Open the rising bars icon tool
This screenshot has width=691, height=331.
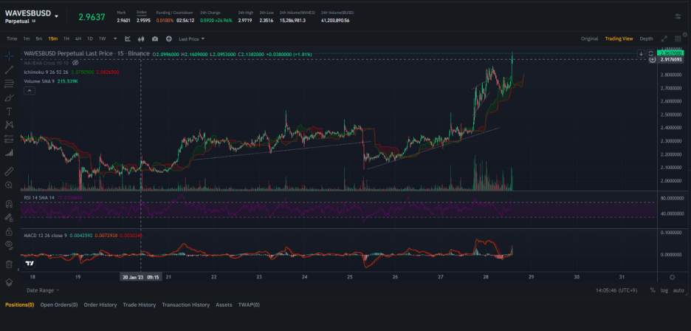pos(10,153)
